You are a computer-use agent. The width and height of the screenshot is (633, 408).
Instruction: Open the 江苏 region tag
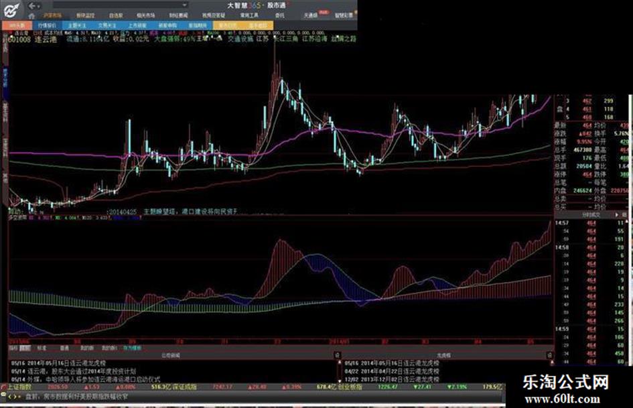point(263,39)
